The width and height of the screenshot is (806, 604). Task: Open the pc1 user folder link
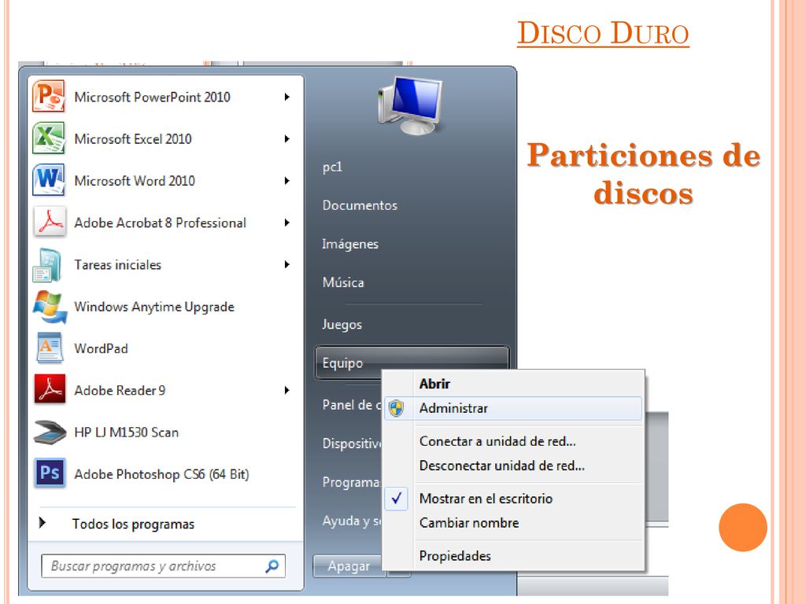pyautogui.click(x=332, y=167)
